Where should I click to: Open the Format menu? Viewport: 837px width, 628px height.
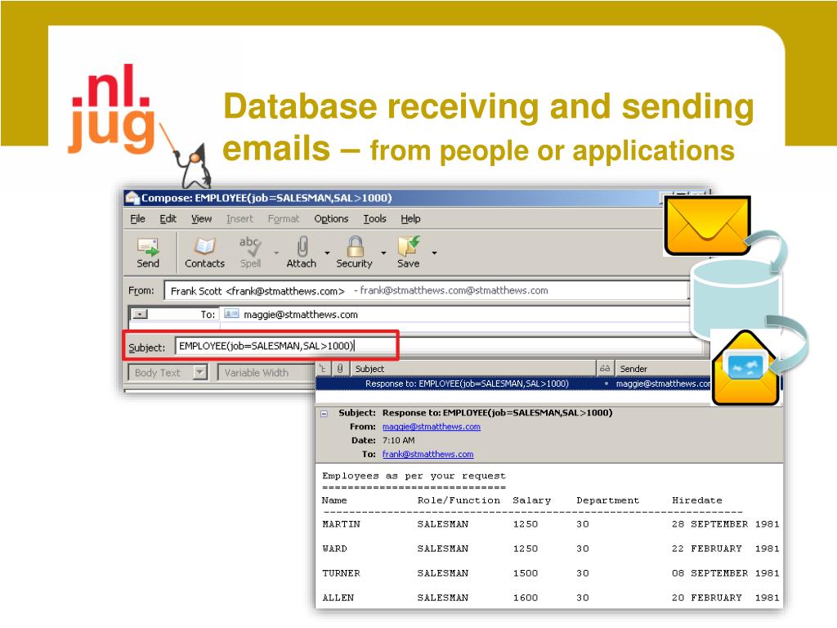coord(284,219)
